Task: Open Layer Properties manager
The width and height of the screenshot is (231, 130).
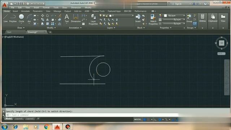Action: 93,19
